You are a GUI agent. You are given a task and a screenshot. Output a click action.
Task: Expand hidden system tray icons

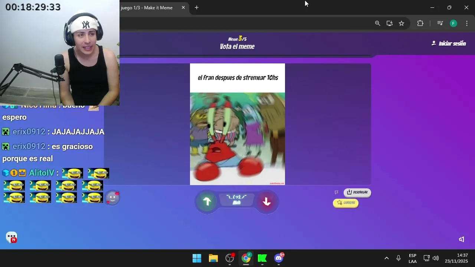pyautogui.click(x=386, y=258)
